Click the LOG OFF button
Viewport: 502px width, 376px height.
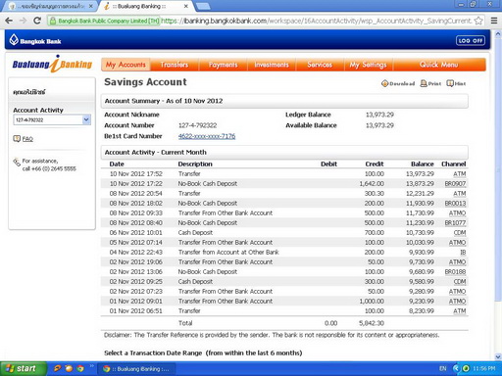471,41
